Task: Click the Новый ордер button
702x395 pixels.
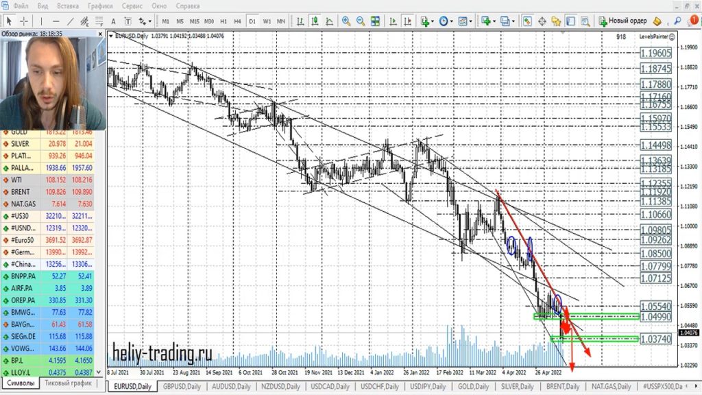Action: point(622,21)
